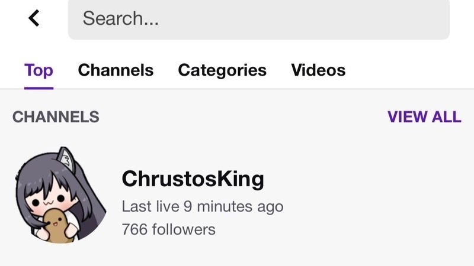474x266 pixels.
Task: Click the VIEW ALL link
Action: [x=424, y=117]
